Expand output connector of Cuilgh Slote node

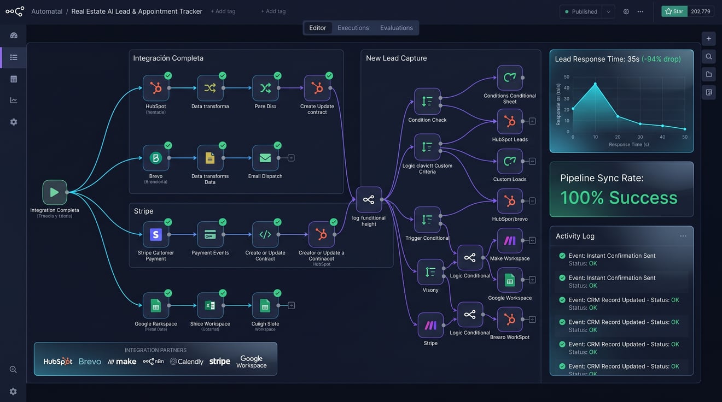tap(291, 305)
